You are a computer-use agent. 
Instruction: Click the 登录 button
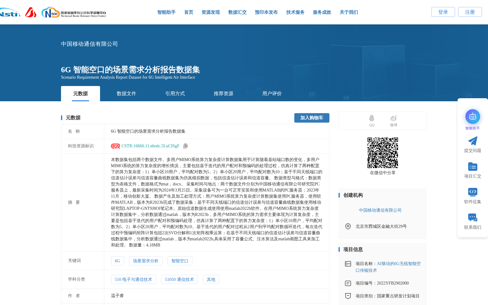tap(443, 12)
